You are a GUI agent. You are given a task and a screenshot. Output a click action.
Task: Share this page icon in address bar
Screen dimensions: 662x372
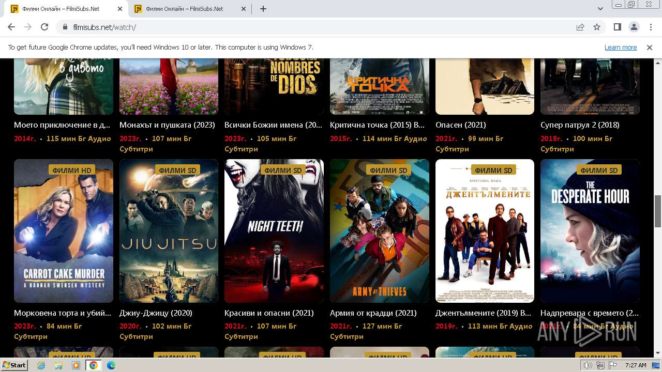tap(580, 27)
